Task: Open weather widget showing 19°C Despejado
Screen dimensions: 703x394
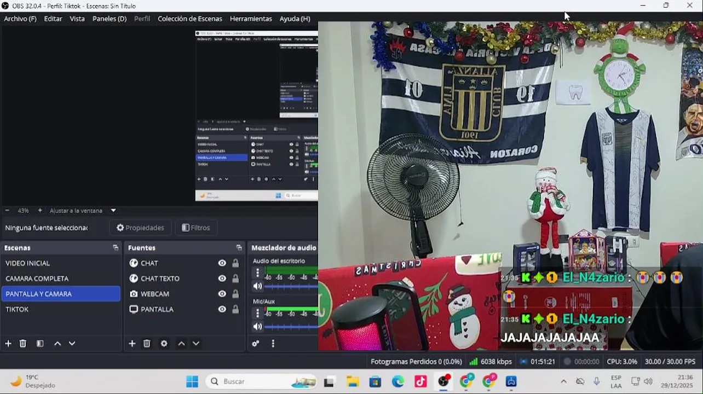Action: coord(33,381)
